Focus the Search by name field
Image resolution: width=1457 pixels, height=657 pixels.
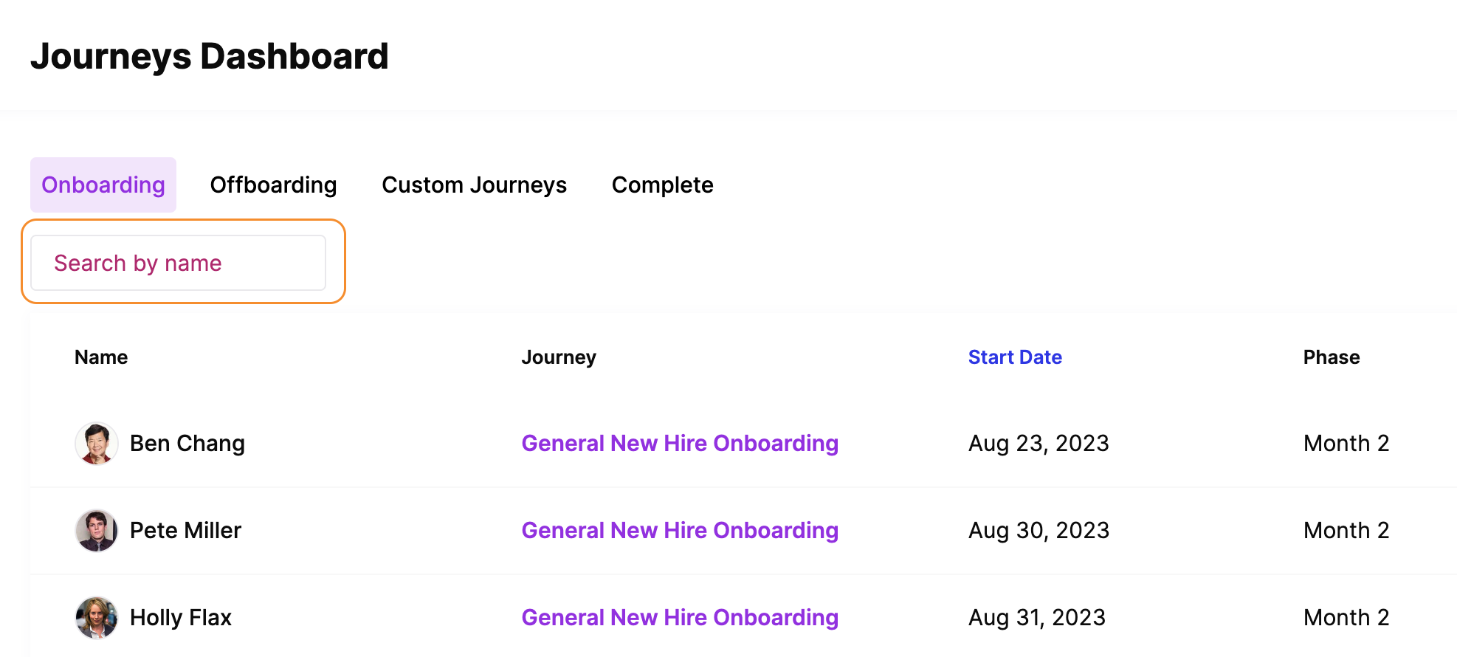pos(178,263)
